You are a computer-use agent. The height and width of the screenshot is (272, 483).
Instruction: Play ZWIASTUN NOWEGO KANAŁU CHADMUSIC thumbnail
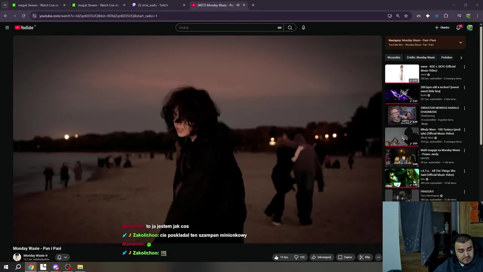pyautogui.click(x=402, y=115)
